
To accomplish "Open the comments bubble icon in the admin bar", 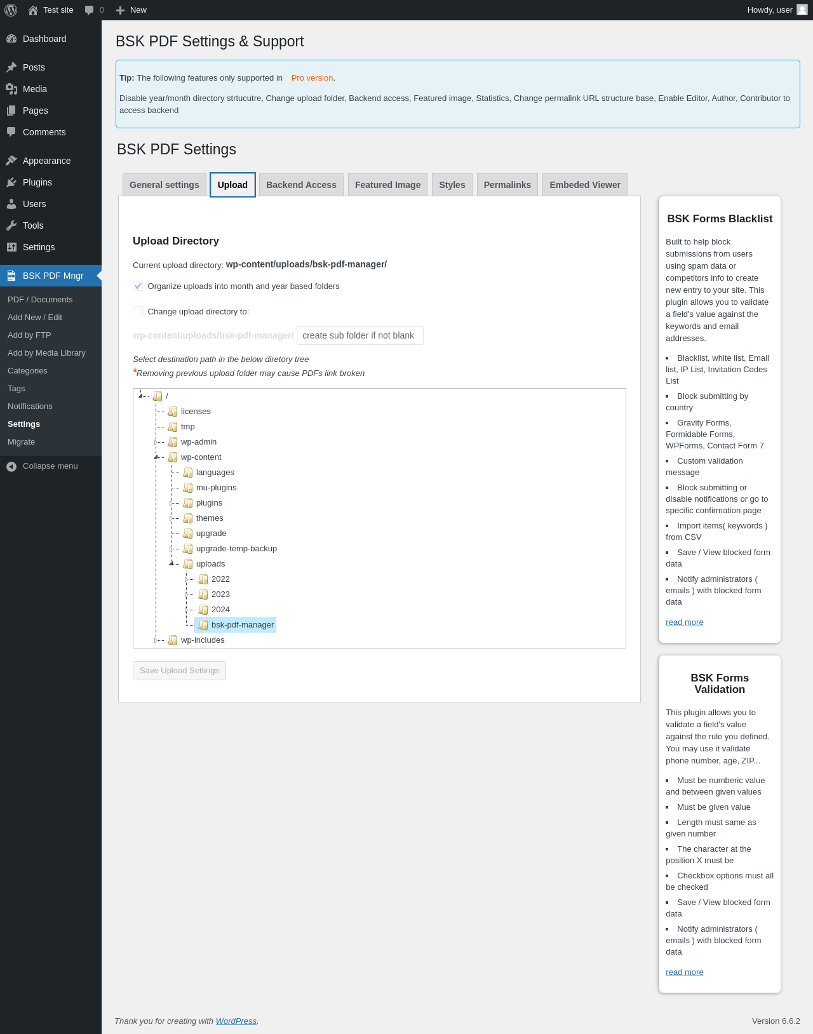I will pyautogui.click(x=90, y=10).
